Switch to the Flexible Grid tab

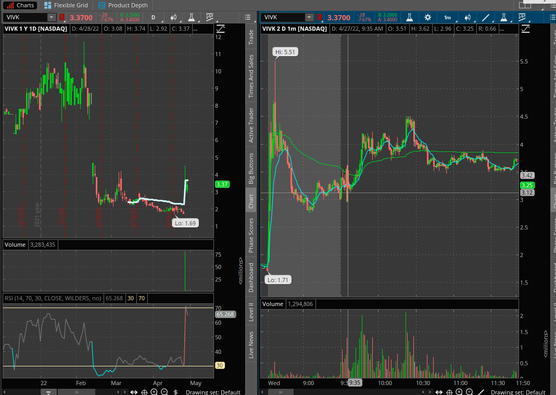(68, 5)
